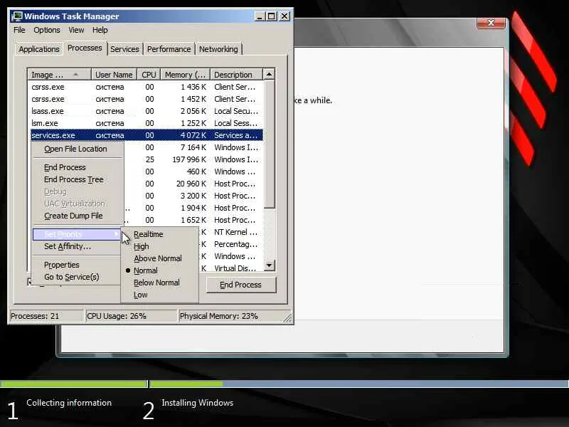Close the Windows Task Manager window
The width and height of the screenshot is (569, 427).
point(284,16)
